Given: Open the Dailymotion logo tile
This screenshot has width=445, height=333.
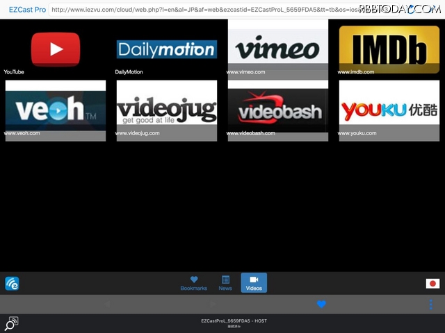Looking at the screenshot, I should (x=167, y=49).
